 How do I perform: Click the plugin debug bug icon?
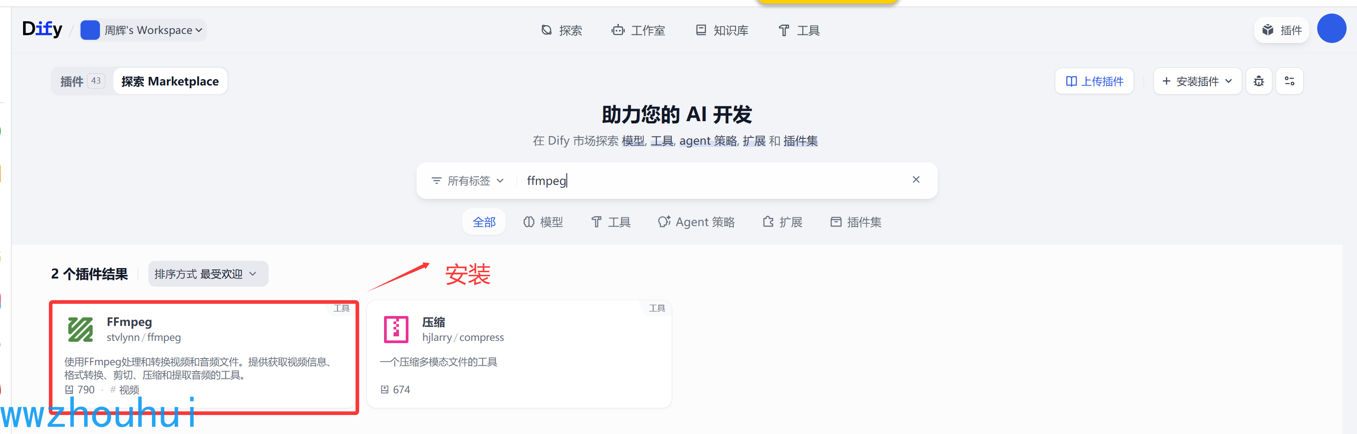[1258, 81]
